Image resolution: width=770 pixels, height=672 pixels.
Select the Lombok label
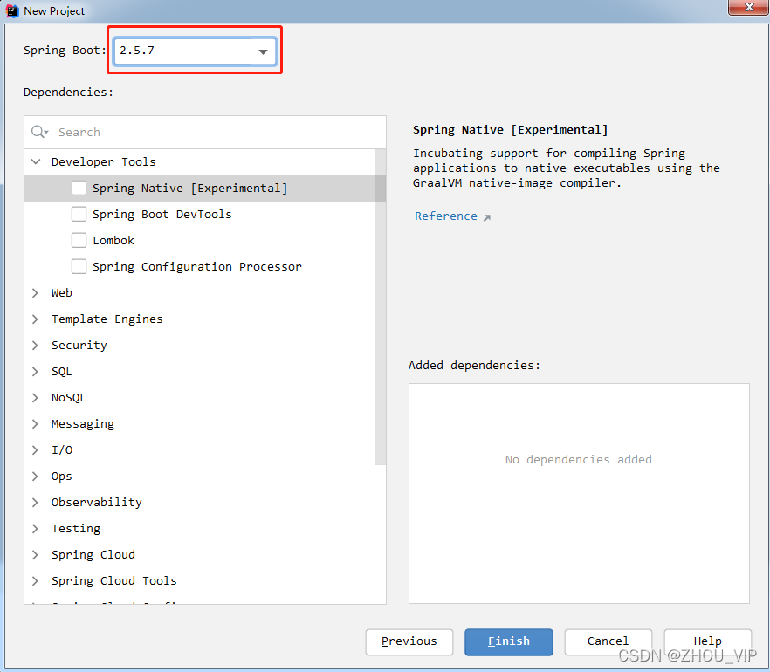[113, 240]
